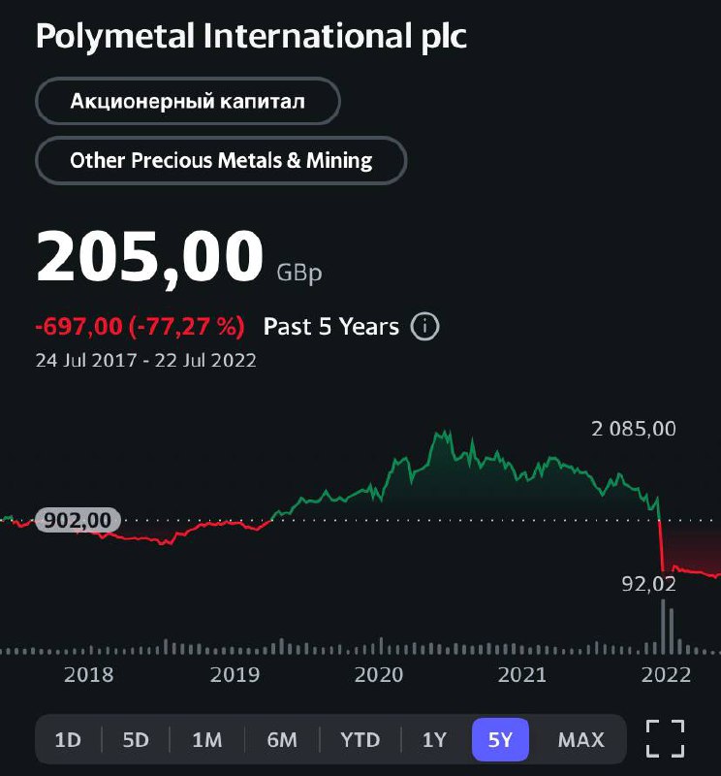Click the active 5Y range button
This screenshot has width=721, height=776.
coord(500,740)
